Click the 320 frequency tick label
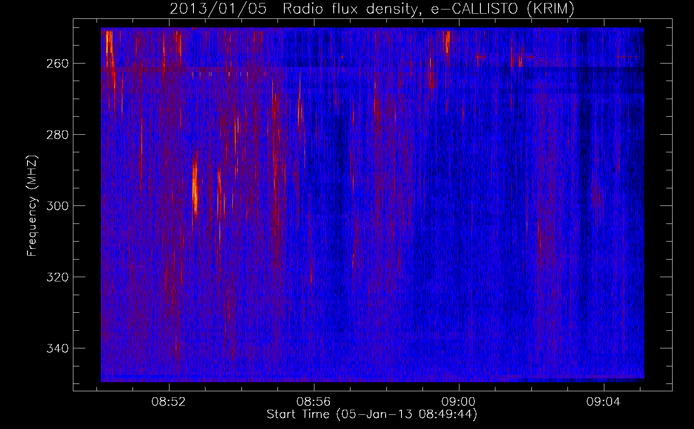This screenshot has height=429, width=694. pyautogui.click(x=57, y=277)
